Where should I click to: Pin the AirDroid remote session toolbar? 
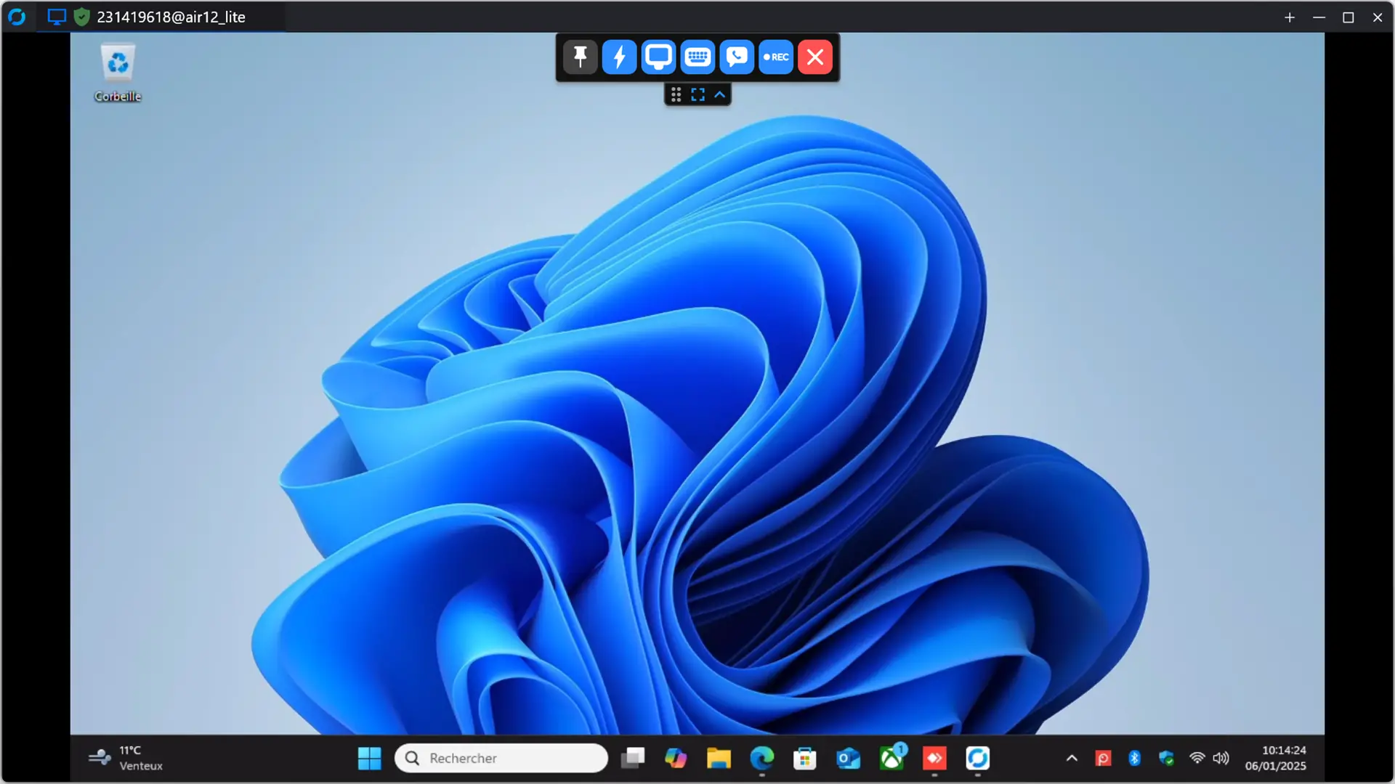[580, 57]
